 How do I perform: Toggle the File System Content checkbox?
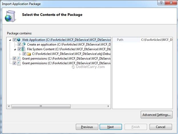pos(19,49)
